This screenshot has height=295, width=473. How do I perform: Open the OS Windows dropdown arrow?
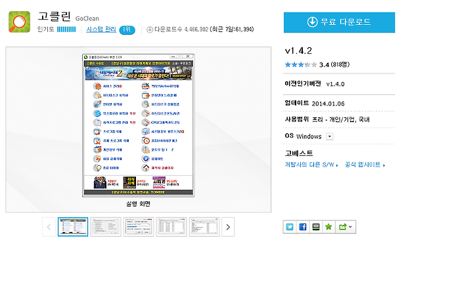tap(329, 136)
